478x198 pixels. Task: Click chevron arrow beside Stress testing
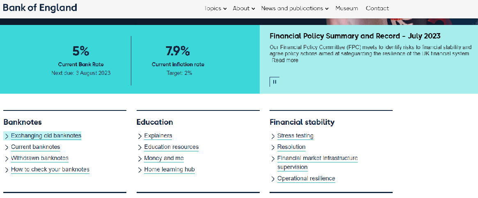273,136
